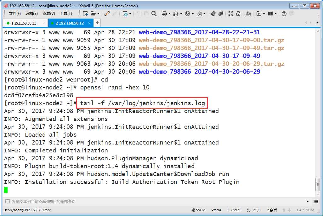Add a new tab with plus button

click(x=97, y=23)
